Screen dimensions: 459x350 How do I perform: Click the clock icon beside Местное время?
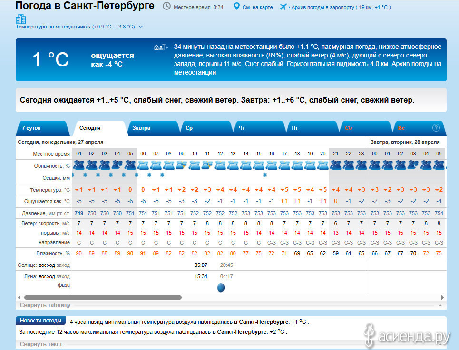pos(166,6)
